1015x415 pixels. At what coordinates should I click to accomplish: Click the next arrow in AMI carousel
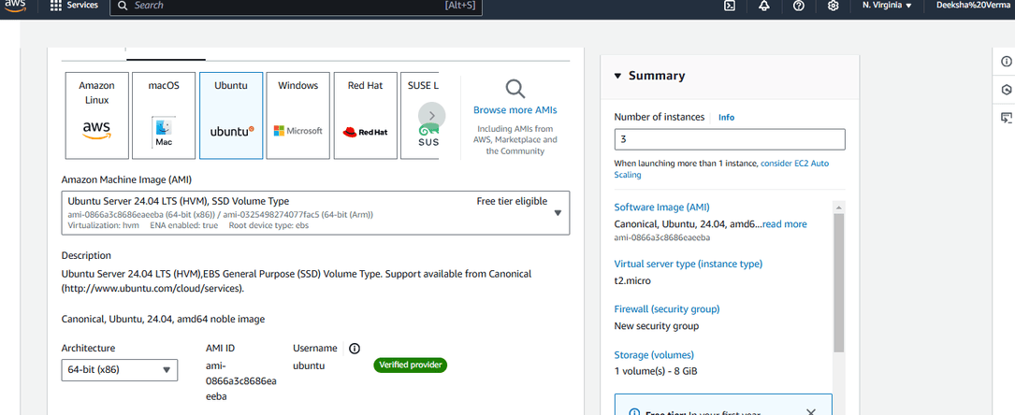pyautogui.click(x=432, y=116)
